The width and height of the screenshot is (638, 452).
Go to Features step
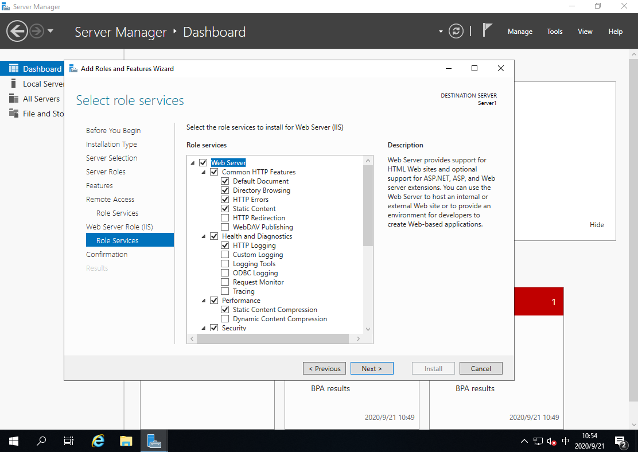tap(99, 185)
